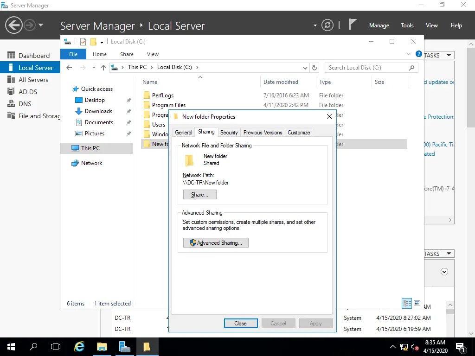Click the Search Local Disk (C:) field
This screenshot has height=356, width=475.
pyautogui.click(x=366, y=68)
